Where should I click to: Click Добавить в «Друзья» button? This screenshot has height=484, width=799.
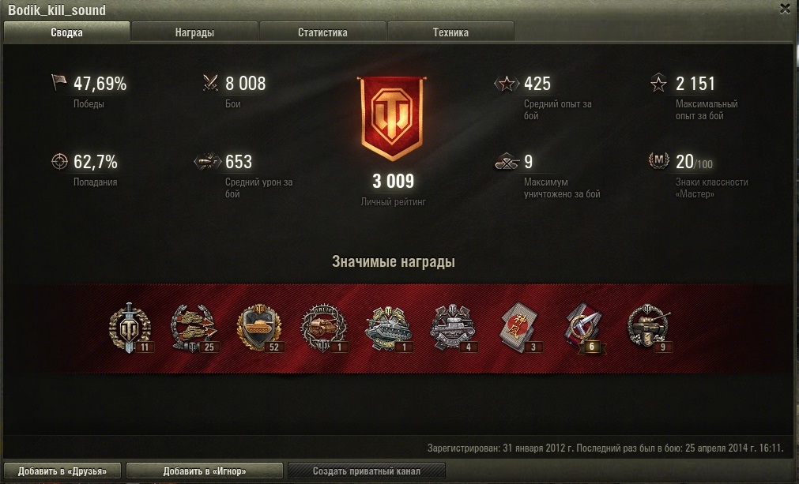(62, 471)
